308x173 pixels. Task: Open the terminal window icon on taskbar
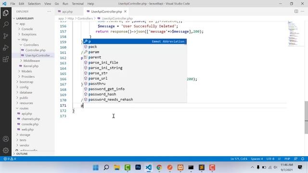191,168
